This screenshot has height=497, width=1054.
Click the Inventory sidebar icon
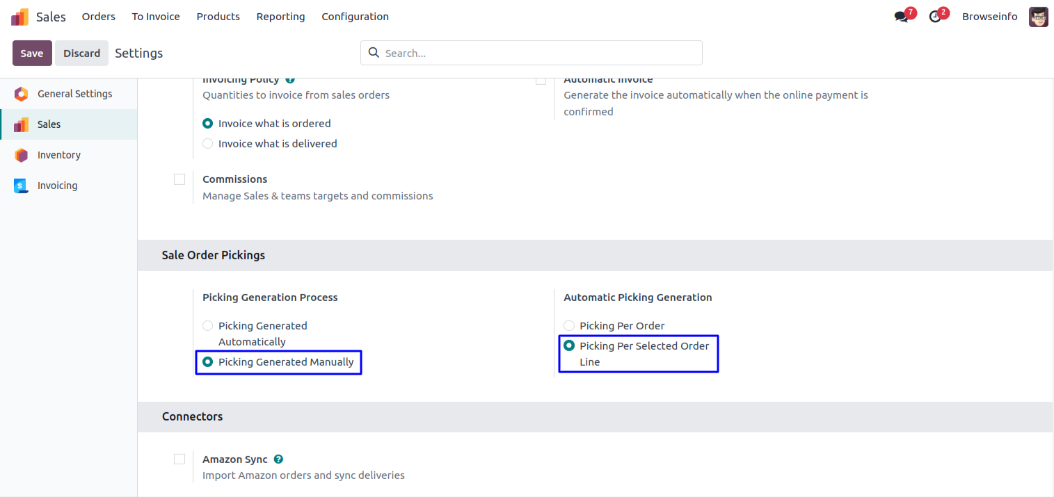(x=21, y=155)
